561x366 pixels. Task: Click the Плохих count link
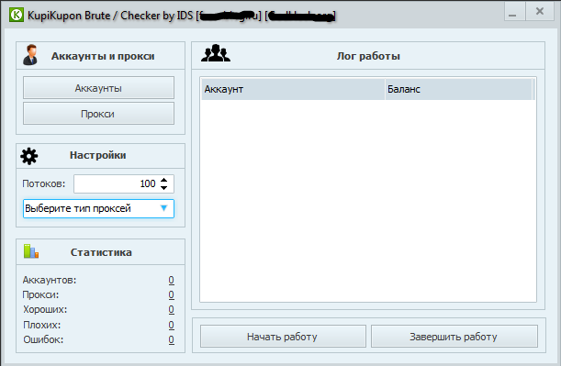tap(172, 325)
